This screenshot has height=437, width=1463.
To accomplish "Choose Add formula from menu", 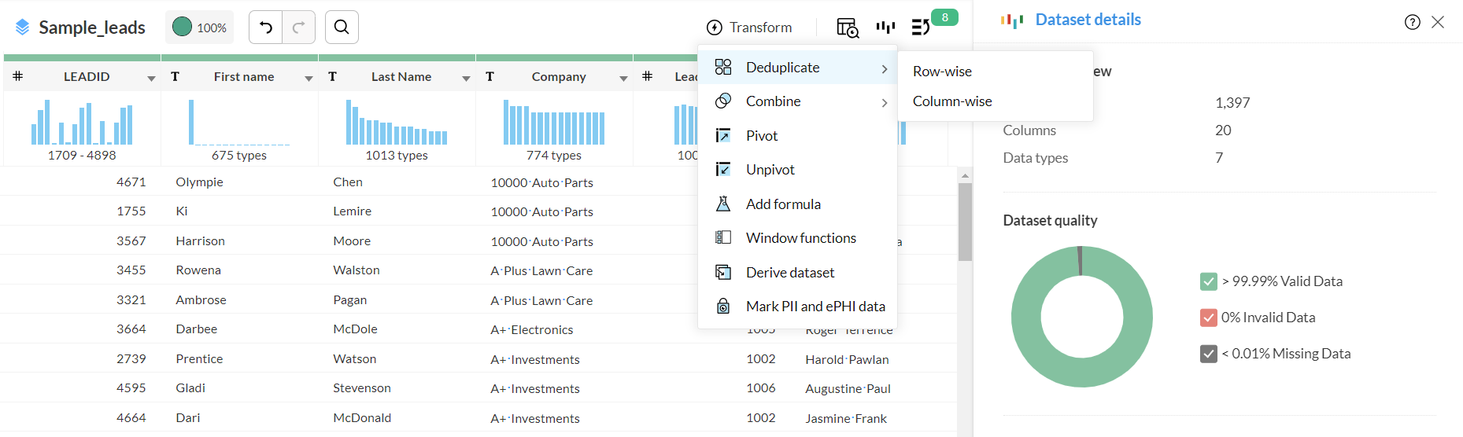I will coord(783,204).
